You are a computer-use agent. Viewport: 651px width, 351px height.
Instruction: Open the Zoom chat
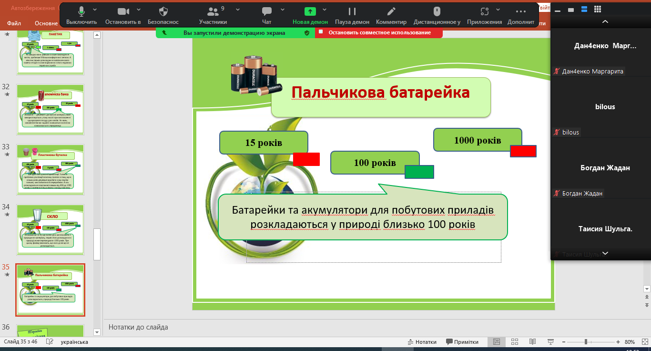click(267, 11)
